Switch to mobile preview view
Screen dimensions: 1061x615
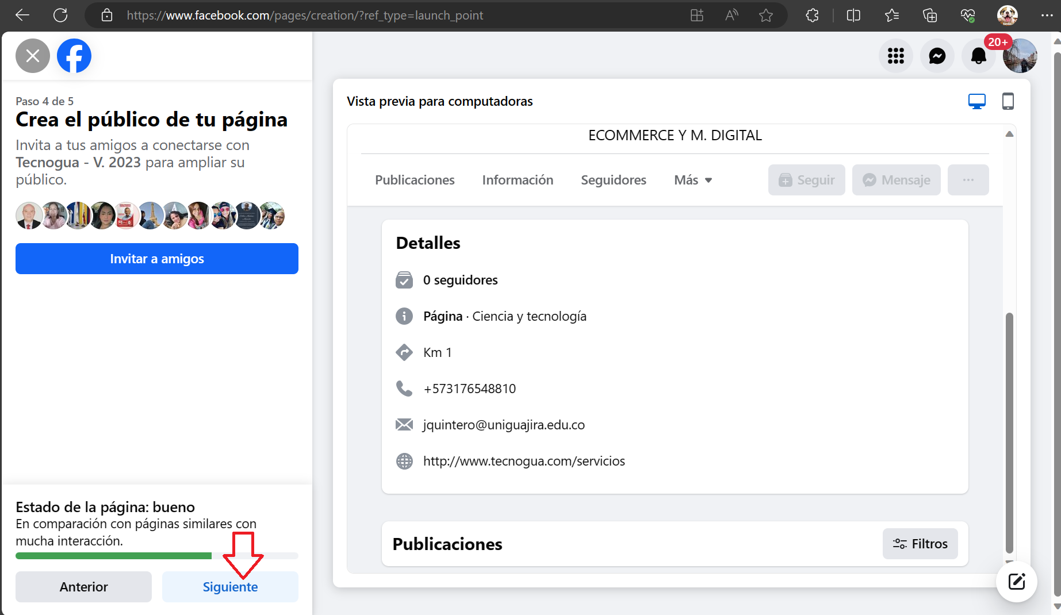click(1008, 101)
